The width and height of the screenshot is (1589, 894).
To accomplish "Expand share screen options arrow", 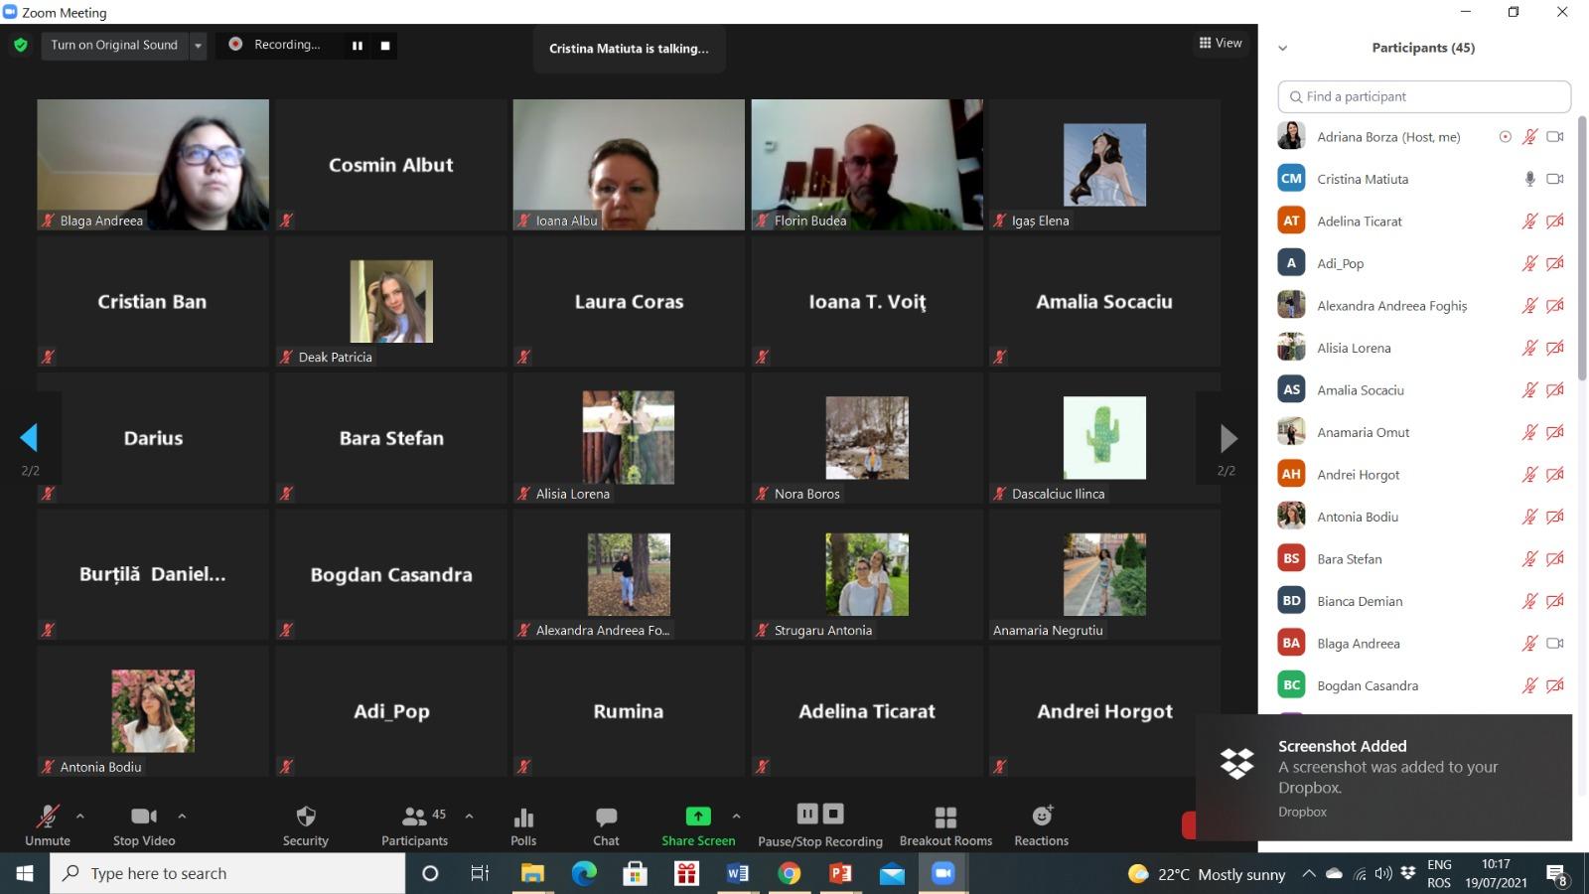I will (x=736, y=816).
